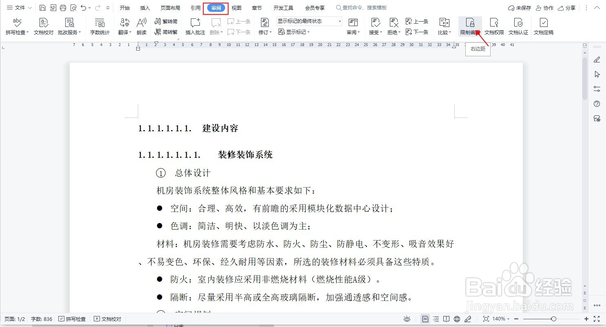Switch to 会员专享 tab
The image size is (606, 327).
(315, 8)
